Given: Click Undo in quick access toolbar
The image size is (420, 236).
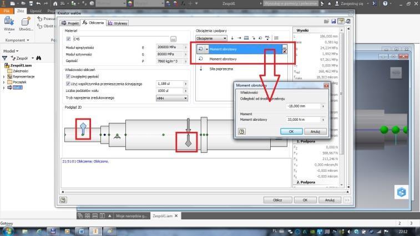Looking at the screenshot, I should pyautogui.click(x=38, y=3).
